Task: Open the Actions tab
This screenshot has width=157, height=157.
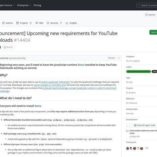Action: [8, 23]
